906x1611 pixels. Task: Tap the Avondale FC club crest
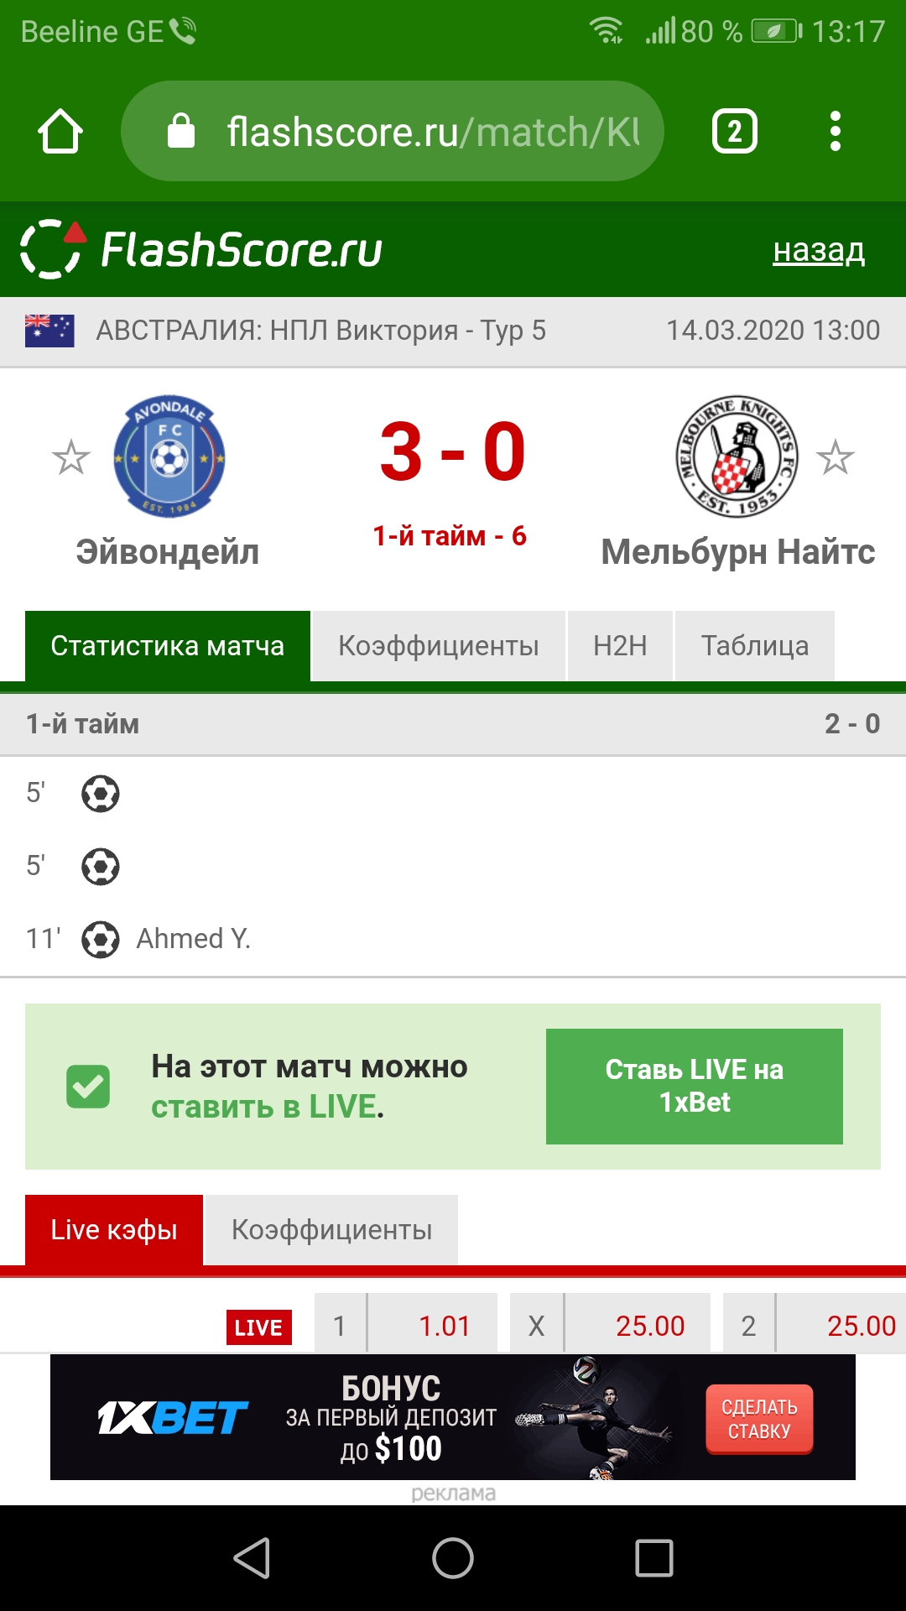point(169,456)
